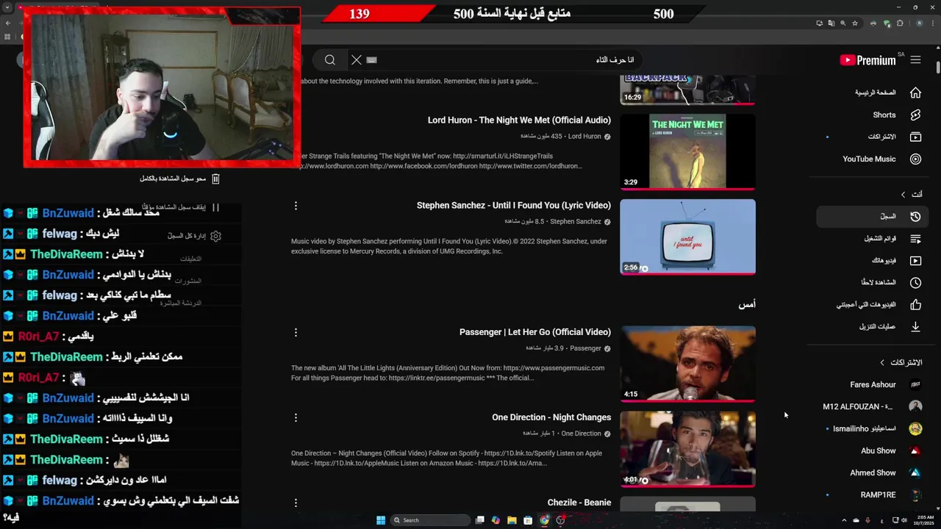Click One Direction channel name under video
The width and height of the screenshot is (941, 529).
pos(582,433)
